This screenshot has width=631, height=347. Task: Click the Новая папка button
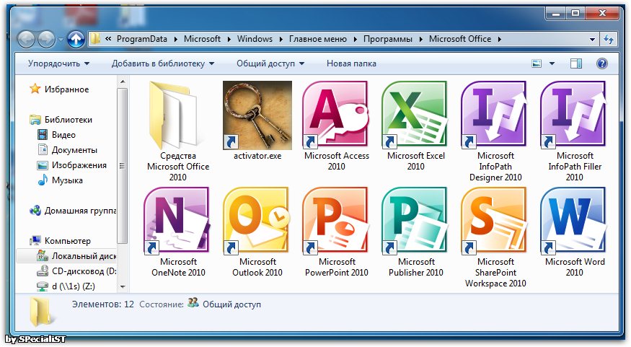pos(351,63)
